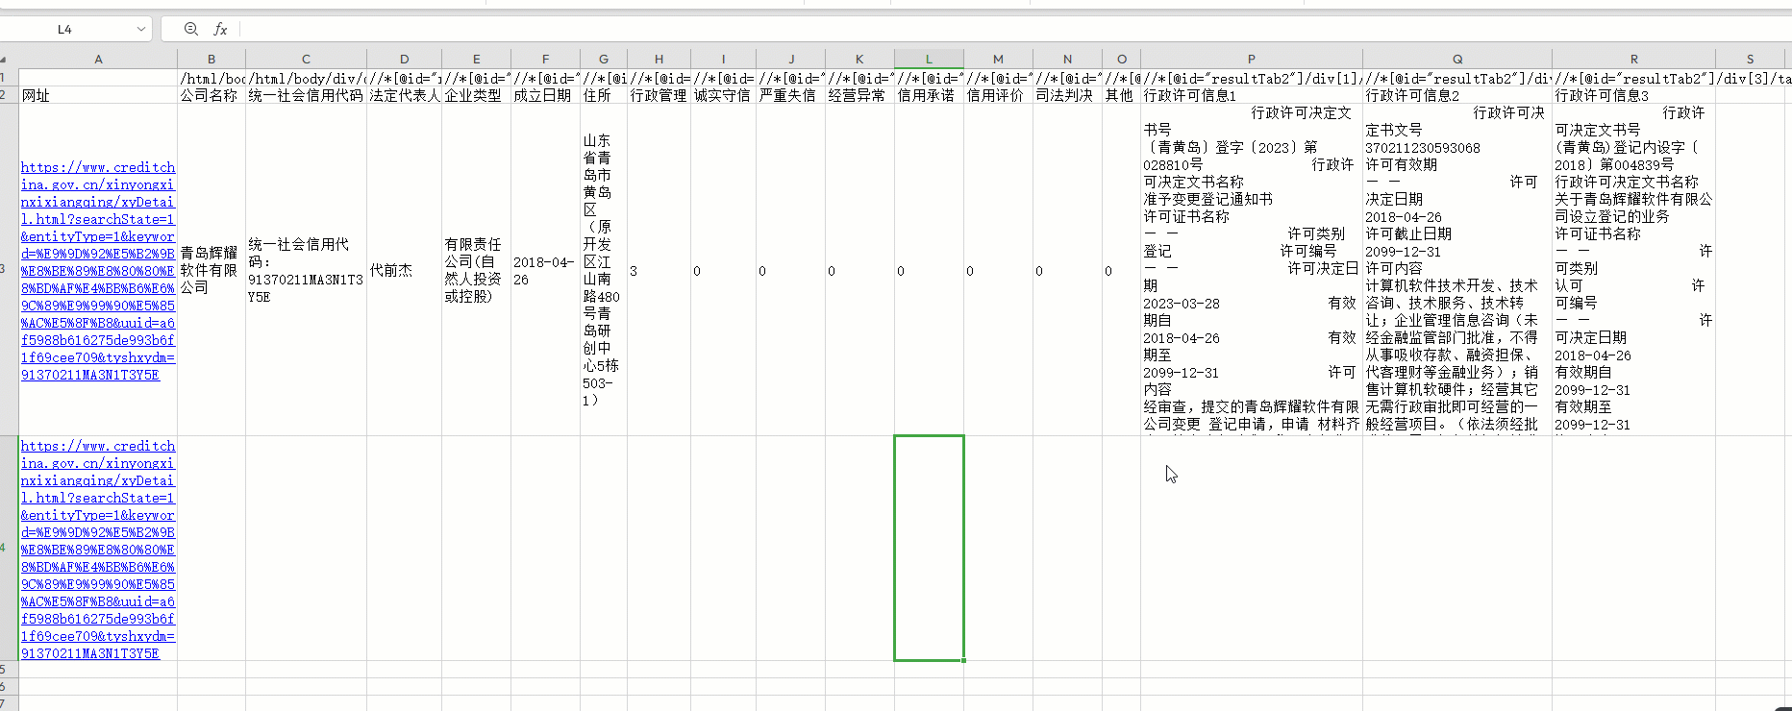This screenshot has width=1792, height=711.
Task: Click the fx insert function icon
Action: [x=220, y=29]
